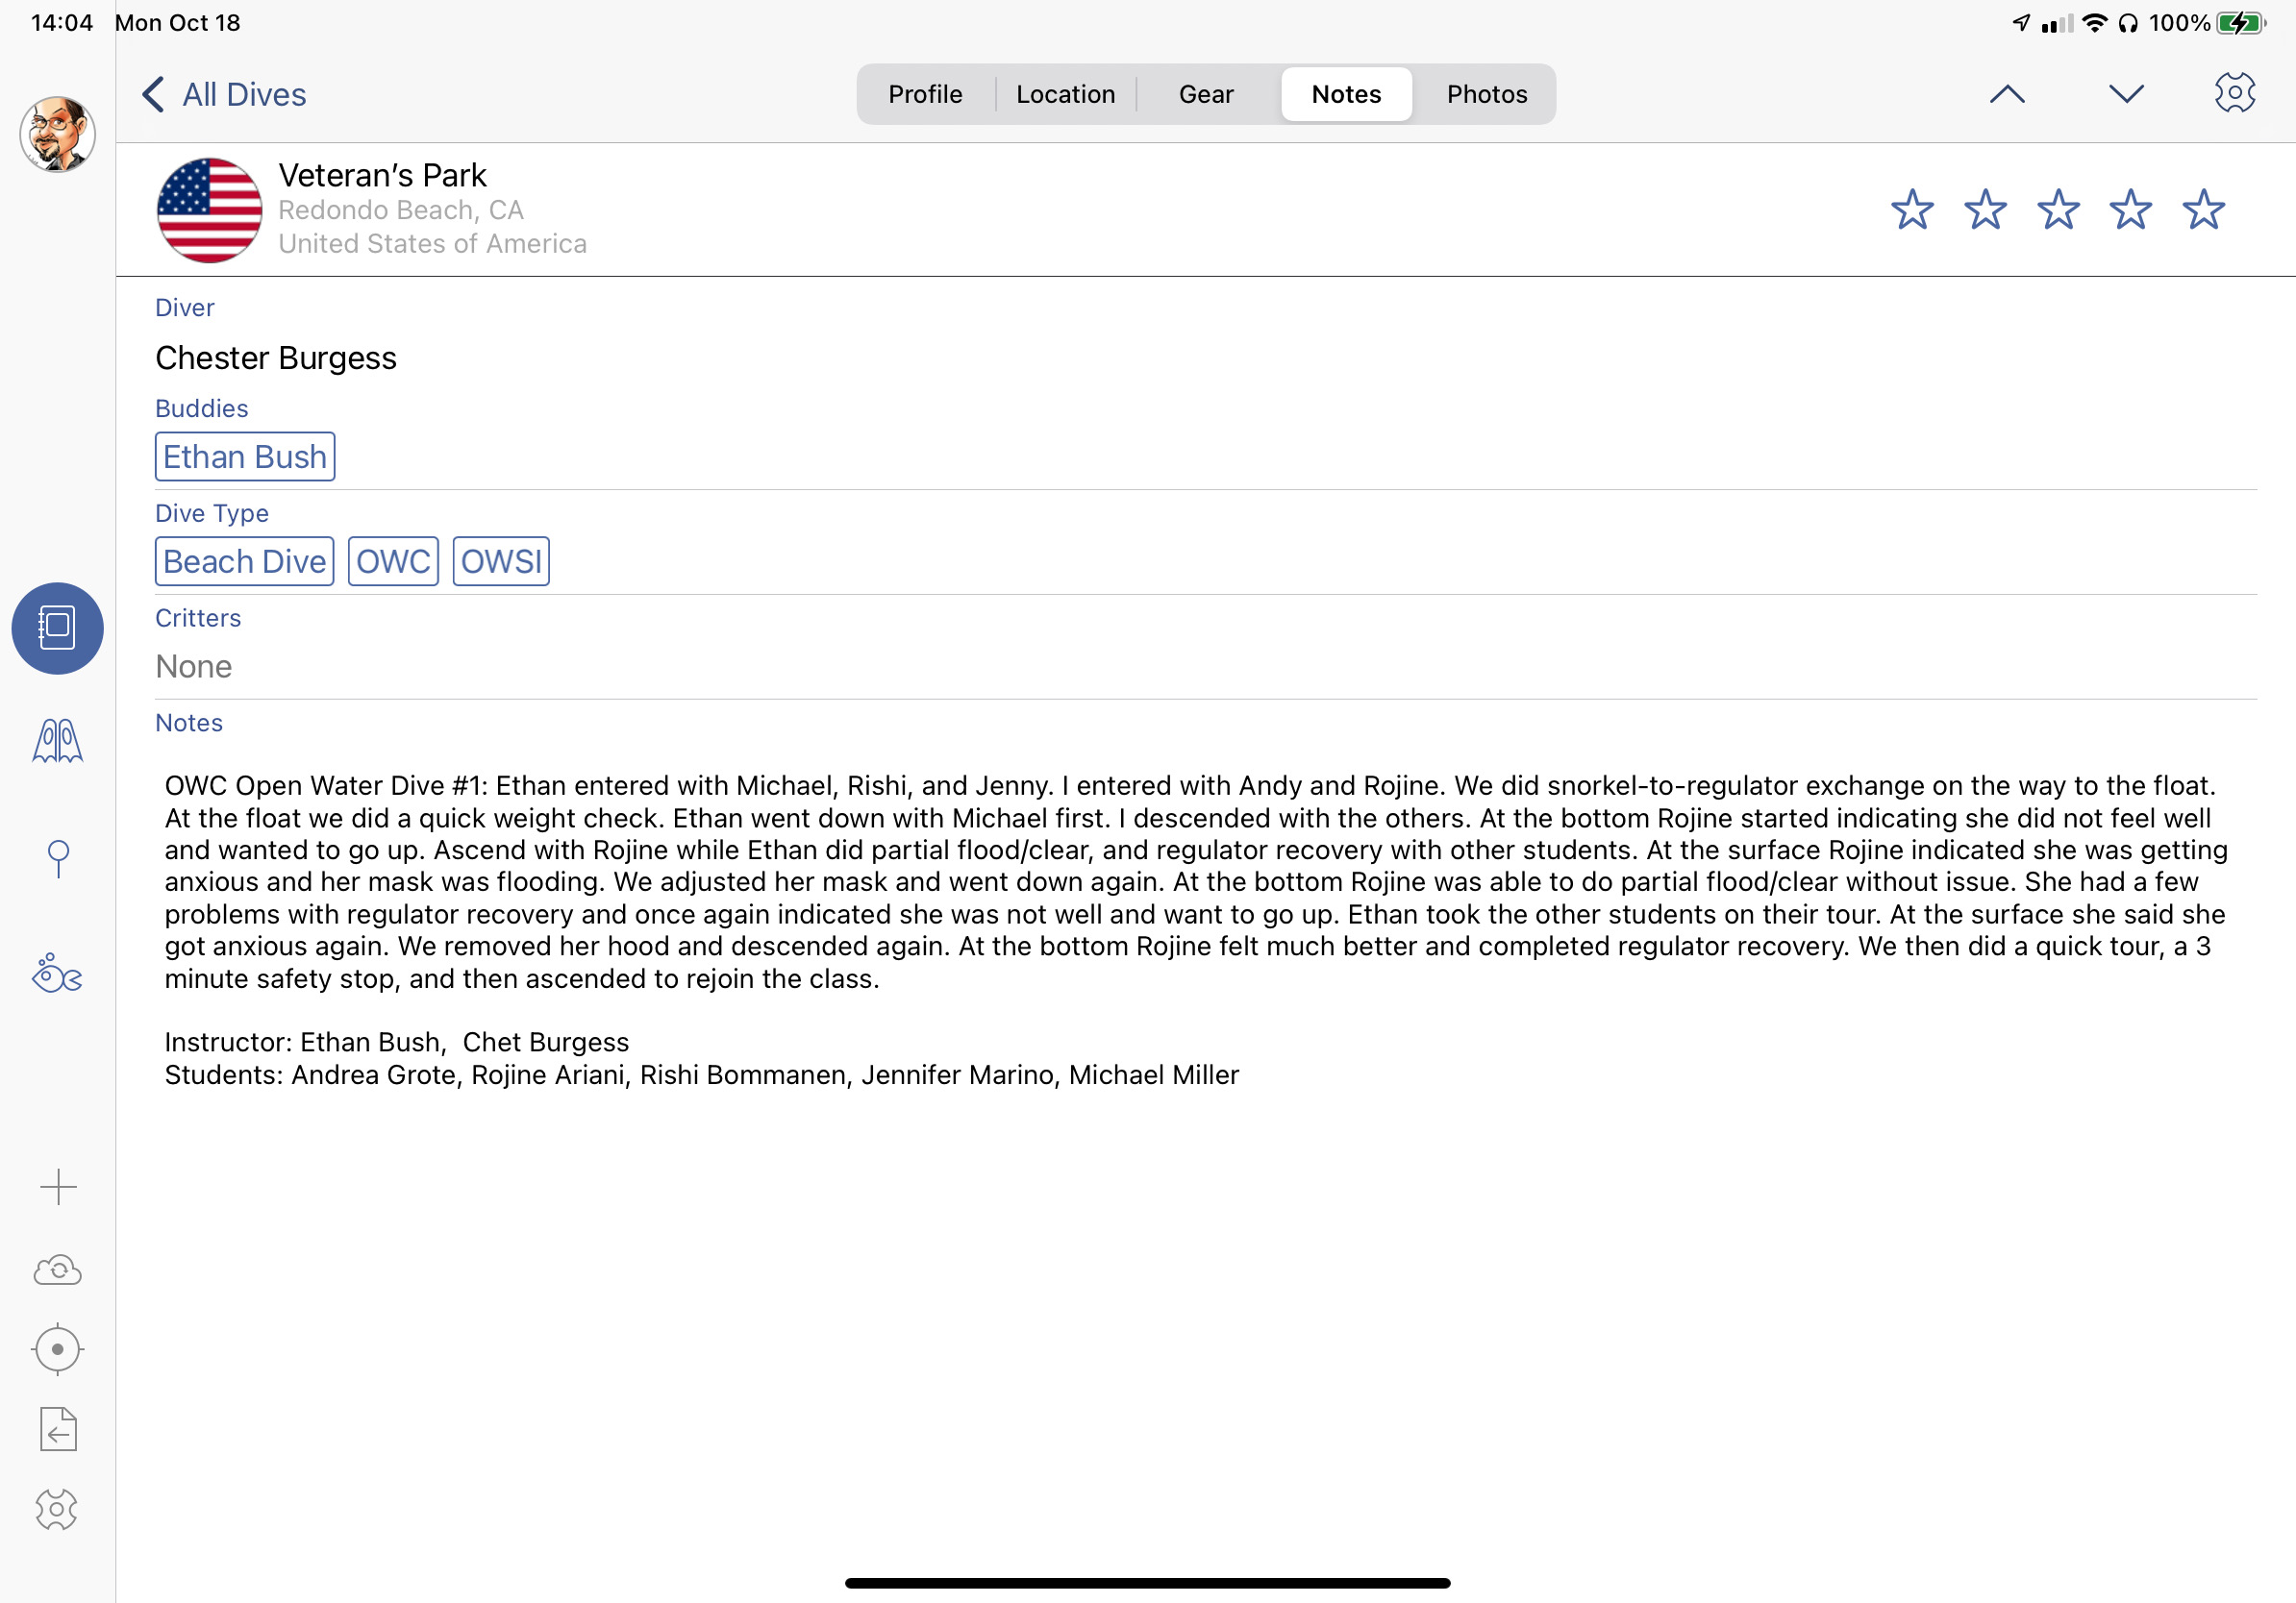Tap the plus icon to add dive
Screen dimensions: 2296x1603
tap(58, 1186)
